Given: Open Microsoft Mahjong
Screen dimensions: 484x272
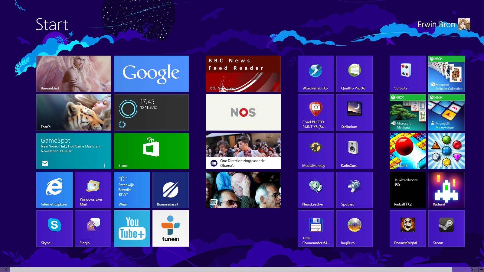Looking at the screenshot, I should [408, 112].
